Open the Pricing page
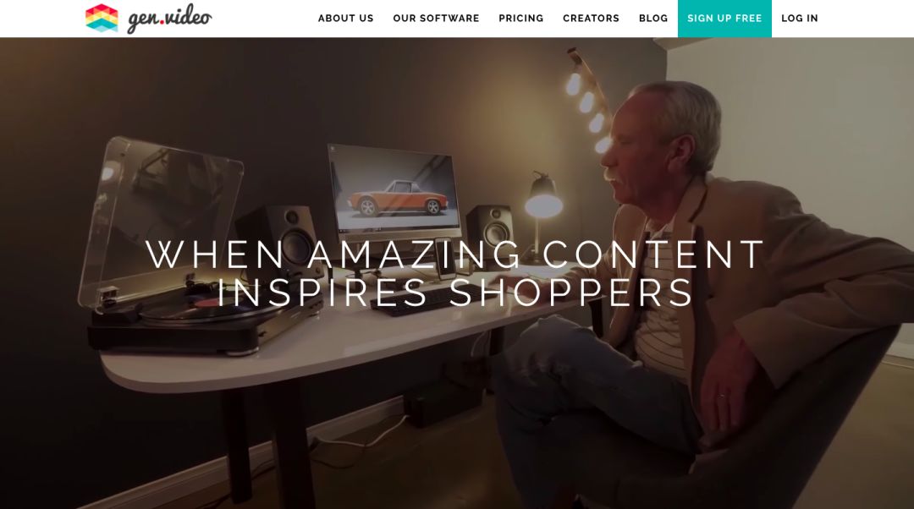This screenshot has height=509, width=914. click(521, 18)
